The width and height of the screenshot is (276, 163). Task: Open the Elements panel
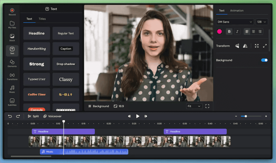tap(12, 63)
